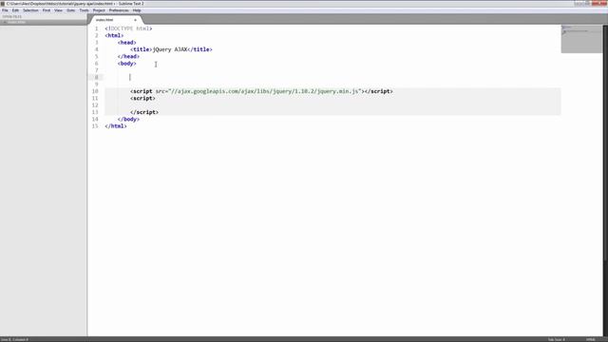Click line number 9 in the gutter
Viewport: 608px width, 342px height.
pos(97,85)
